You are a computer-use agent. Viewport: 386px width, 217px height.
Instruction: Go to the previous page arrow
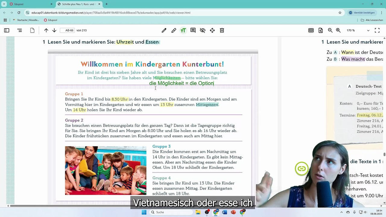46,30
